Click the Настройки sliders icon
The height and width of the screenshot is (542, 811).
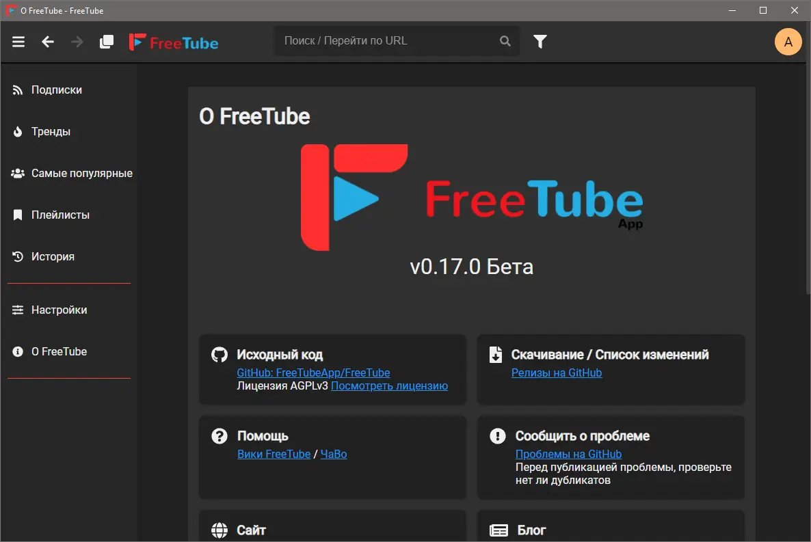pyautogui.click(x=18, y=310)
